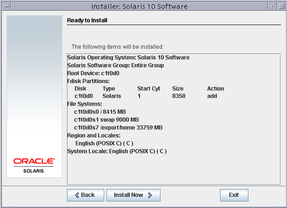Select the 'c1t0d0s0 / 8415 MB' entry
287x208 pixels.
tap(100, 112)
